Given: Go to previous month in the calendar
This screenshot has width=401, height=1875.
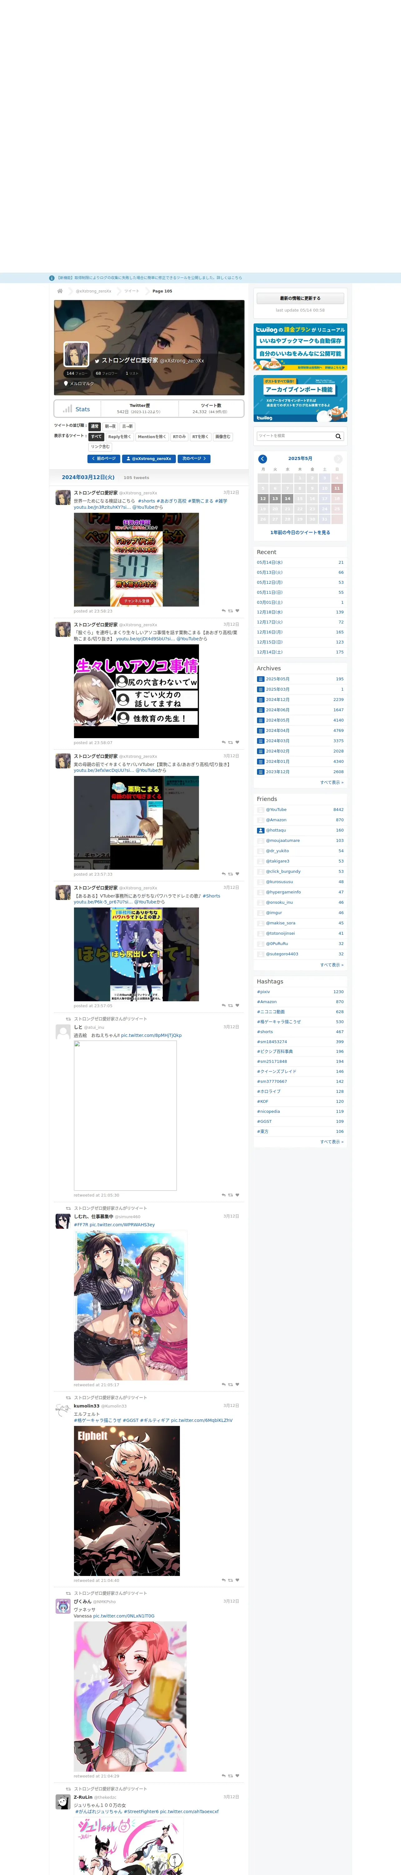Looking at the screenshot, I should (263, 459).
